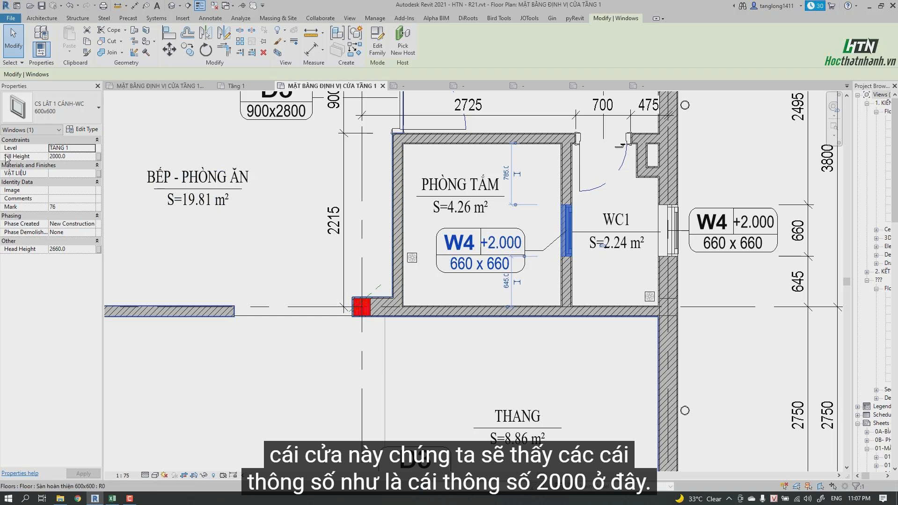The height and width of the screenshot is (505, 898).
Task: Click Edit Type button
Action: click(82, 129)
